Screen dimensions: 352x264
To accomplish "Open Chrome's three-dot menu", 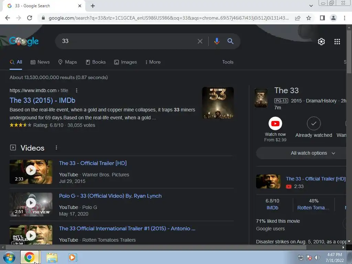I will tap(344, 18).
